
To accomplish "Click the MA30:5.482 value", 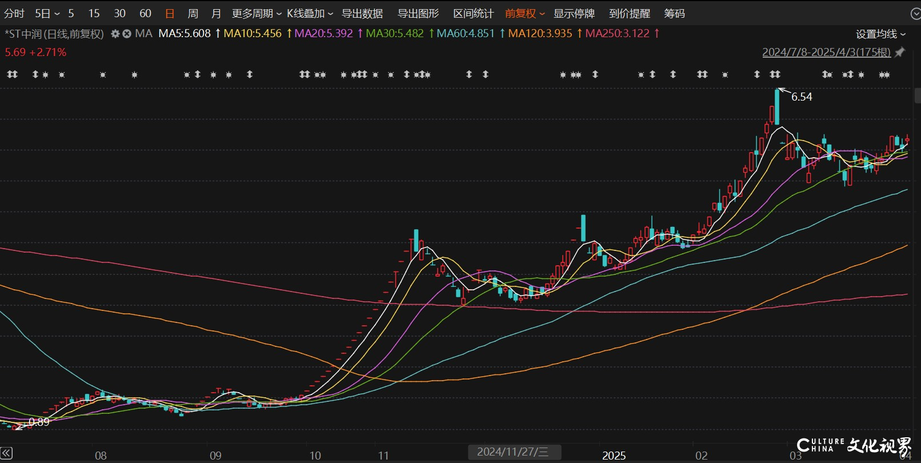I will (x=395, y=34).
